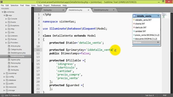This screenshot has width=173, height=97.
Task: Expand the Exceptions folder
Action: [x=6, y=26]
